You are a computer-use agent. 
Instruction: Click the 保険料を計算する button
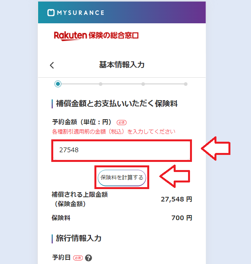click(122, 177)
